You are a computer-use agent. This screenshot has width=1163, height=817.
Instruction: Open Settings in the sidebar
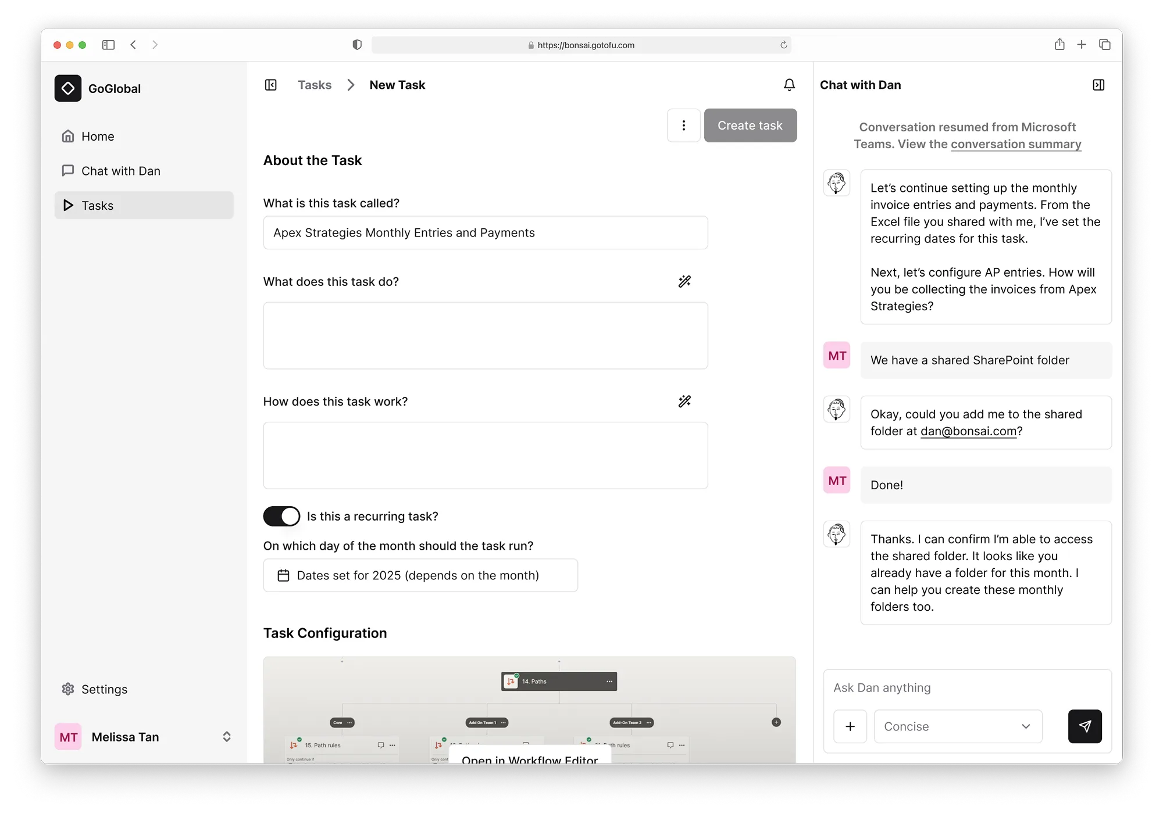(104, 689)
